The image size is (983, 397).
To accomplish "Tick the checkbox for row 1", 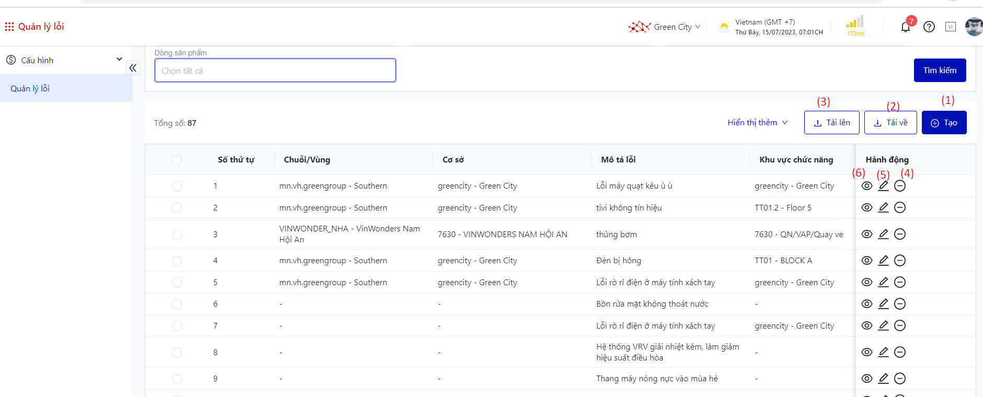I will [x=177, y=186].
